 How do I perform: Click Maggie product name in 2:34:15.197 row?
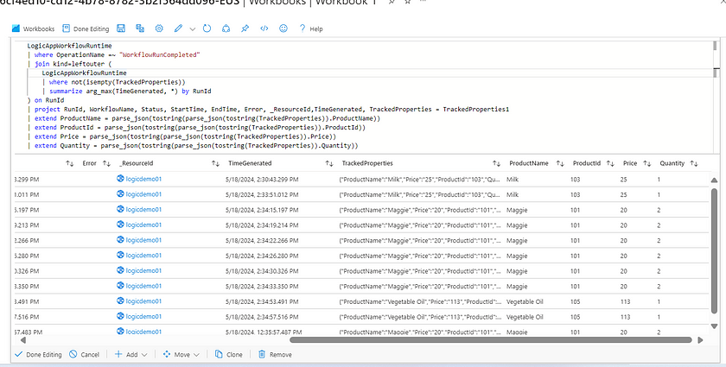[x=517, y=210]
